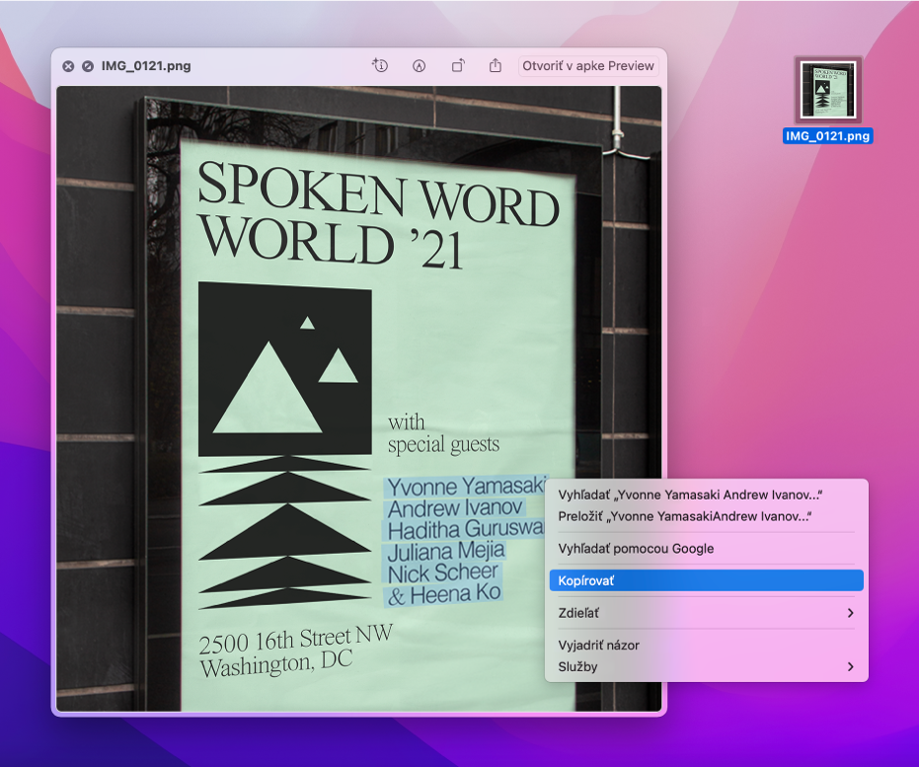919x767 pixels.
Task: Close the Quick Look window
Action: pyautogui.click(x=68, y=66)
